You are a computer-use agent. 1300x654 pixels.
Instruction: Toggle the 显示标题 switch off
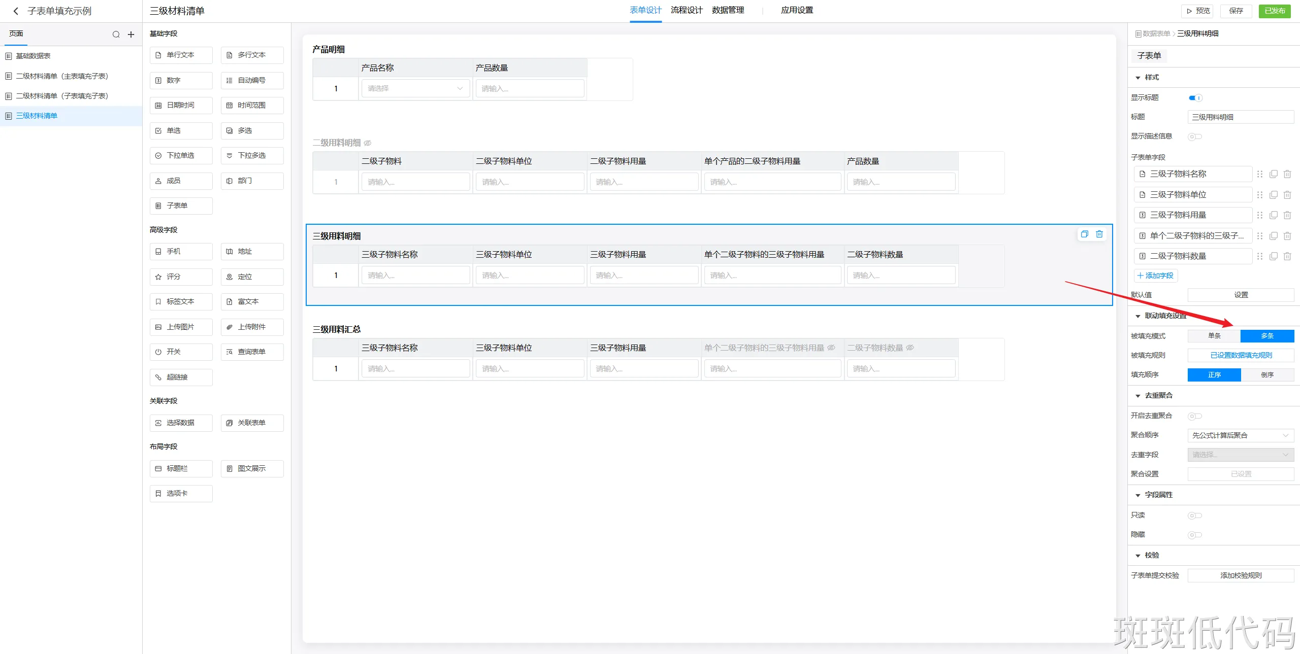pos(1195,98)
